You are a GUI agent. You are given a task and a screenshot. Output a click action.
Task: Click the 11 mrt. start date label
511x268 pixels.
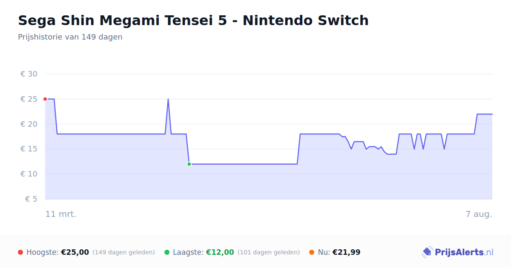click(x=61, y=214)
